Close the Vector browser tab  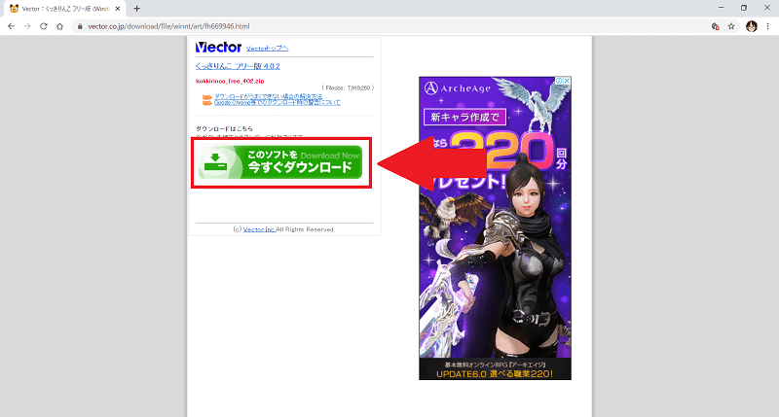(x=118, y=9)
